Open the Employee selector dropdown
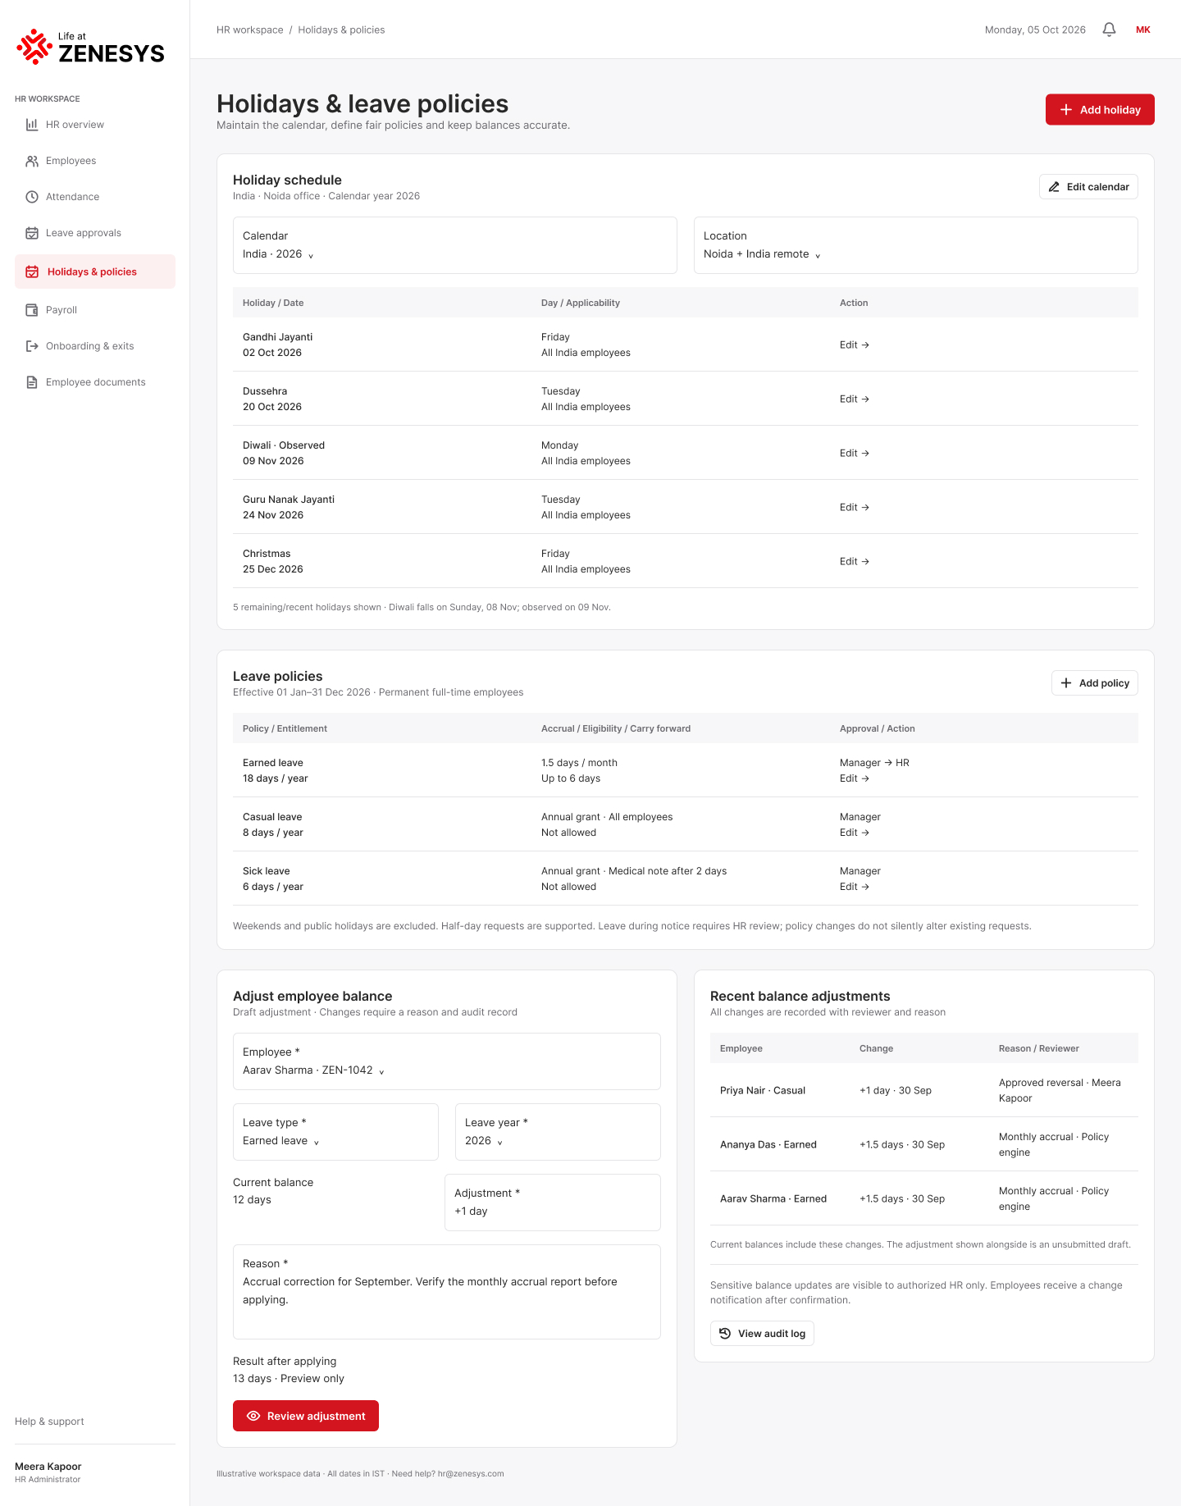 tap(447, 1061)
